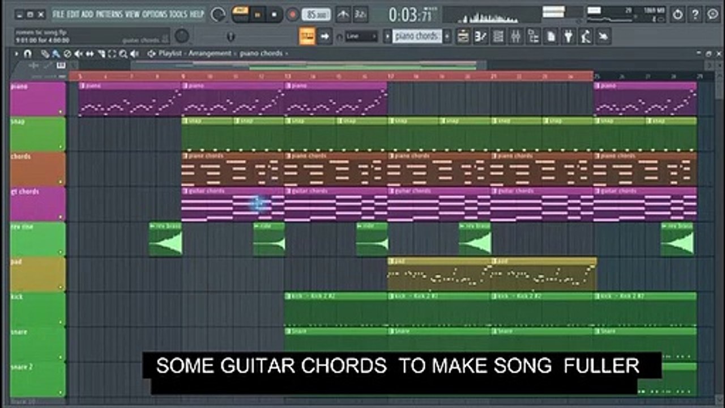Select the gt chords track header

coord(38,204)
